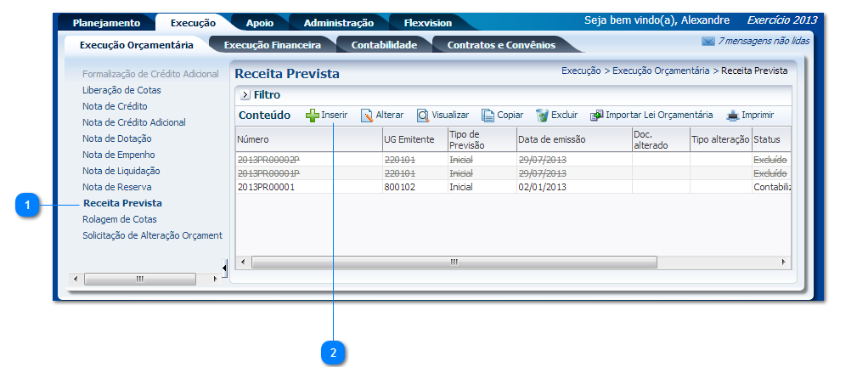857x384 pixels.
Task: Click the Copiar documents icon
Action: click(x=488, y=116)
